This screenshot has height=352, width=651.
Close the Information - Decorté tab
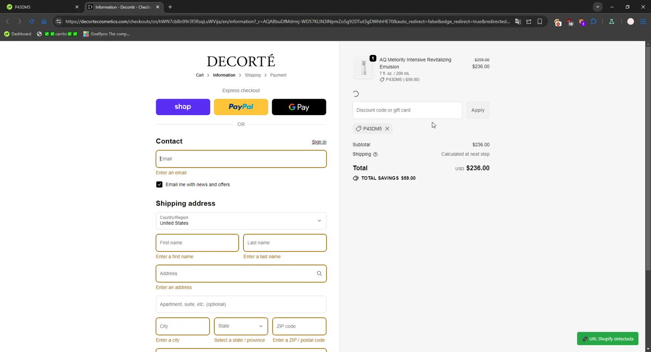(x=158, y=7)
